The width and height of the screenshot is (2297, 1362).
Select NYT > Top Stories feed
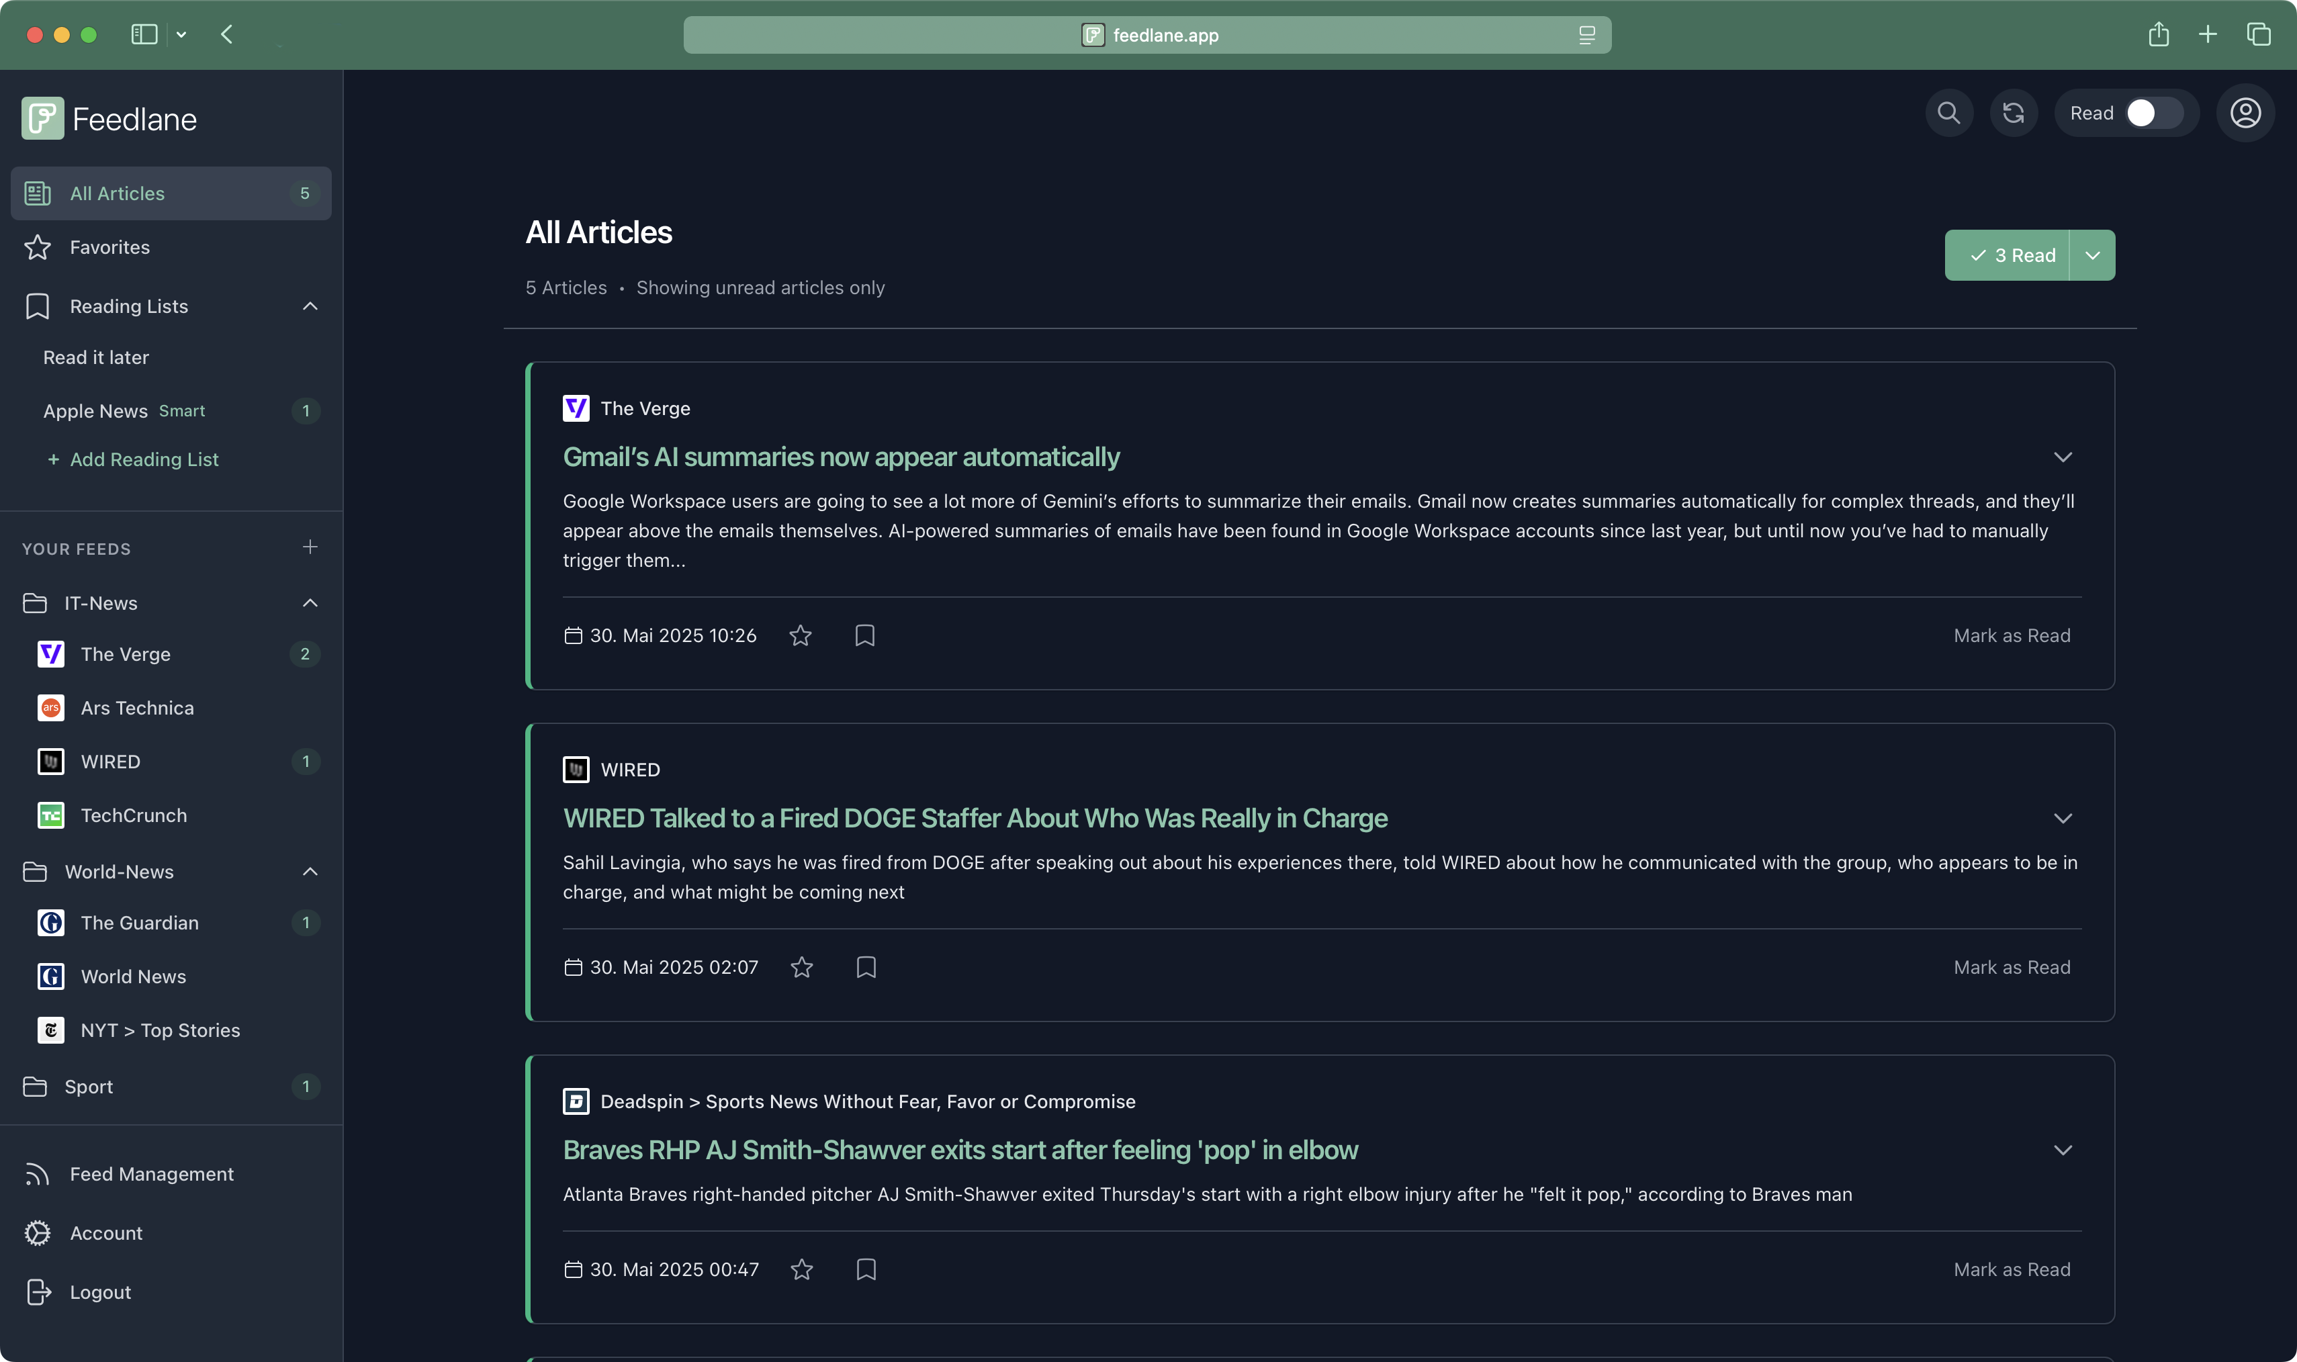171,1030
